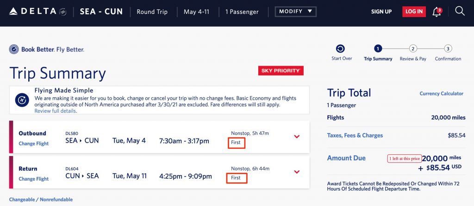
Task: Select step 1 Trip Summary
Action: point(378,48)
